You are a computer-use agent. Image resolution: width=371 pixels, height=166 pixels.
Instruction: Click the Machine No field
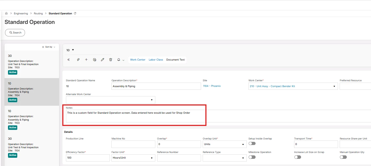(x=133, y=144)
